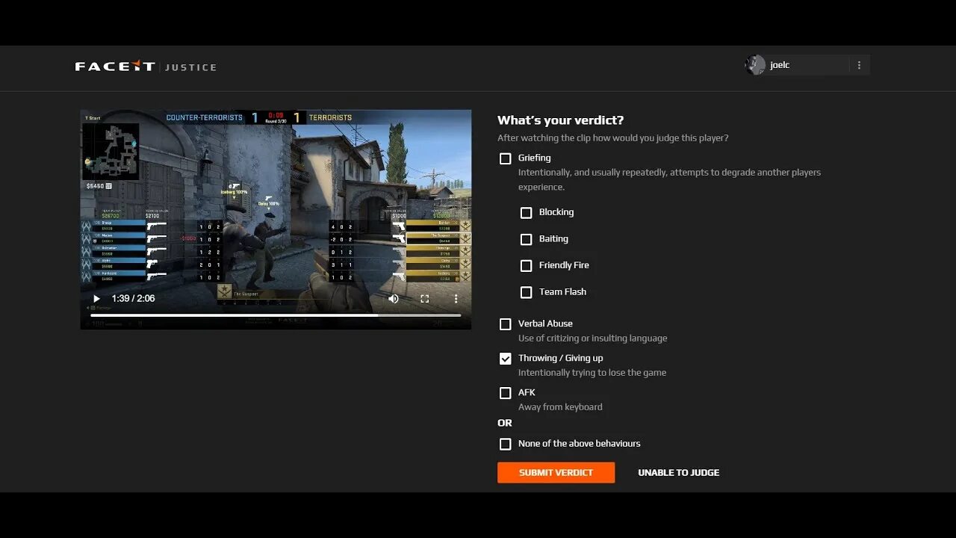This screenshot has height=538, width=956.
Task: Click the video time 1:39 / 2:06
Action: pyautogui.click(x=133, y=298)
